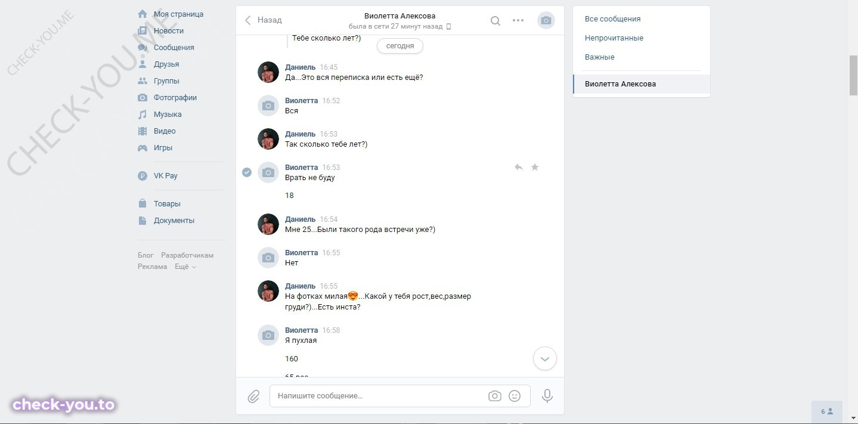Reply to the 'Врать не буду' message
This screenshot has height=424, width=858.
click(x=519, y=168)
